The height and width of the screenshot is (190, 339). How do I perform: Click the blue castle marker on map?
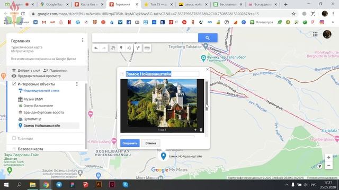(x=164, y=156)
